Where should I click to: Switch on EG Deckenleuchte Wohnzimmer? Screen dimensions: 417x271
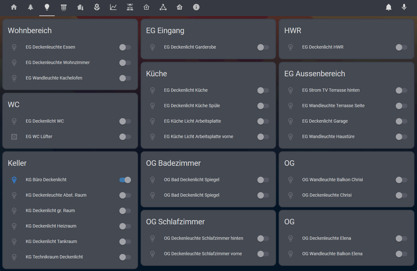point(125,63)
